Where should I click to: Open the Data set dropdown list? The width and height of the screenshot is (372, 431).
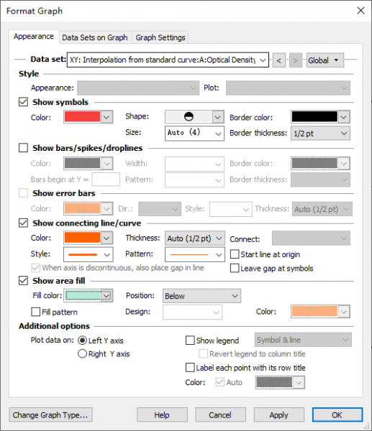[x=168, y=60]
